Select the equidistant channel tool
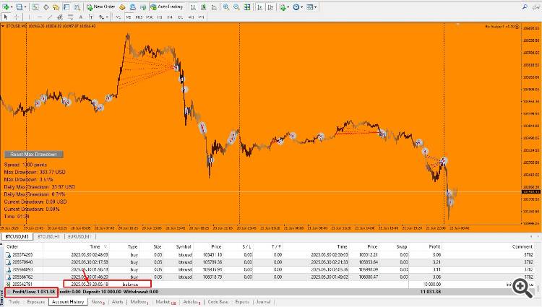Image resolution: width=542 pixels, height=307 pixels. (x=60, y=17)
